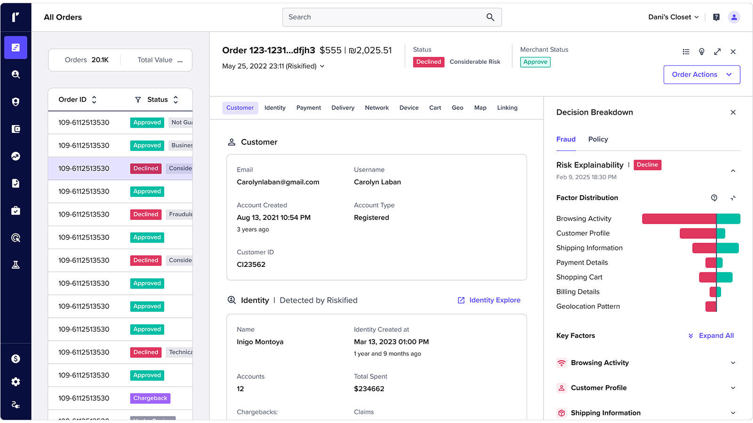
Task: Expand order details with the fullscreen arrows icon
Action: [717, 52]
